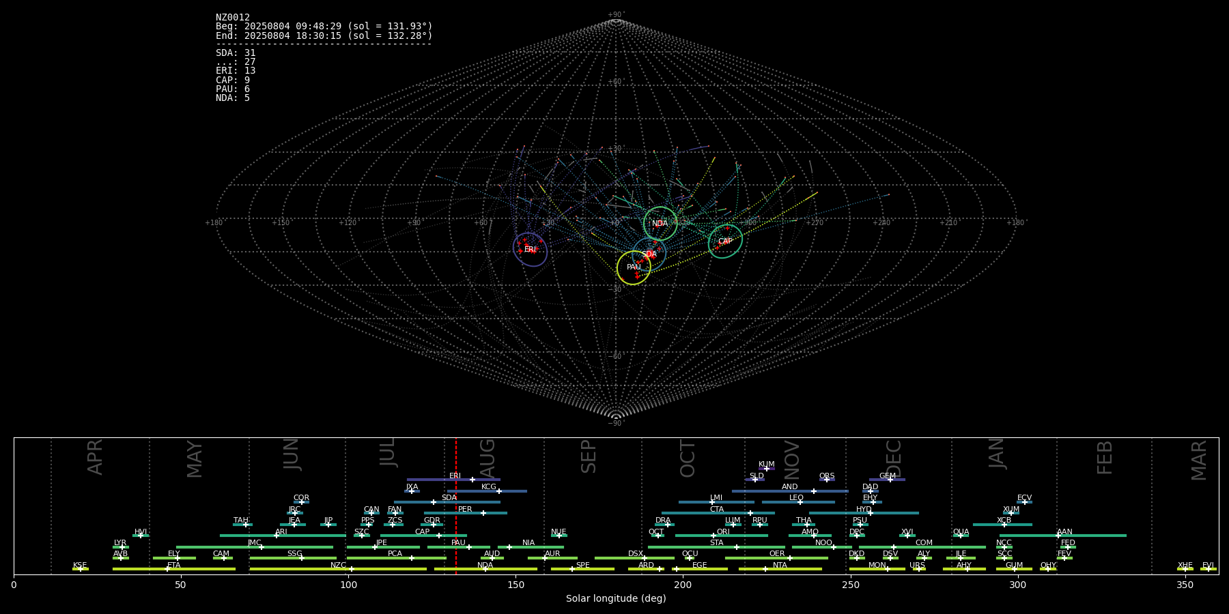The image size is (1229, 614).
Task: Click the LEO shower label in timeline
Action: [797, 498]
